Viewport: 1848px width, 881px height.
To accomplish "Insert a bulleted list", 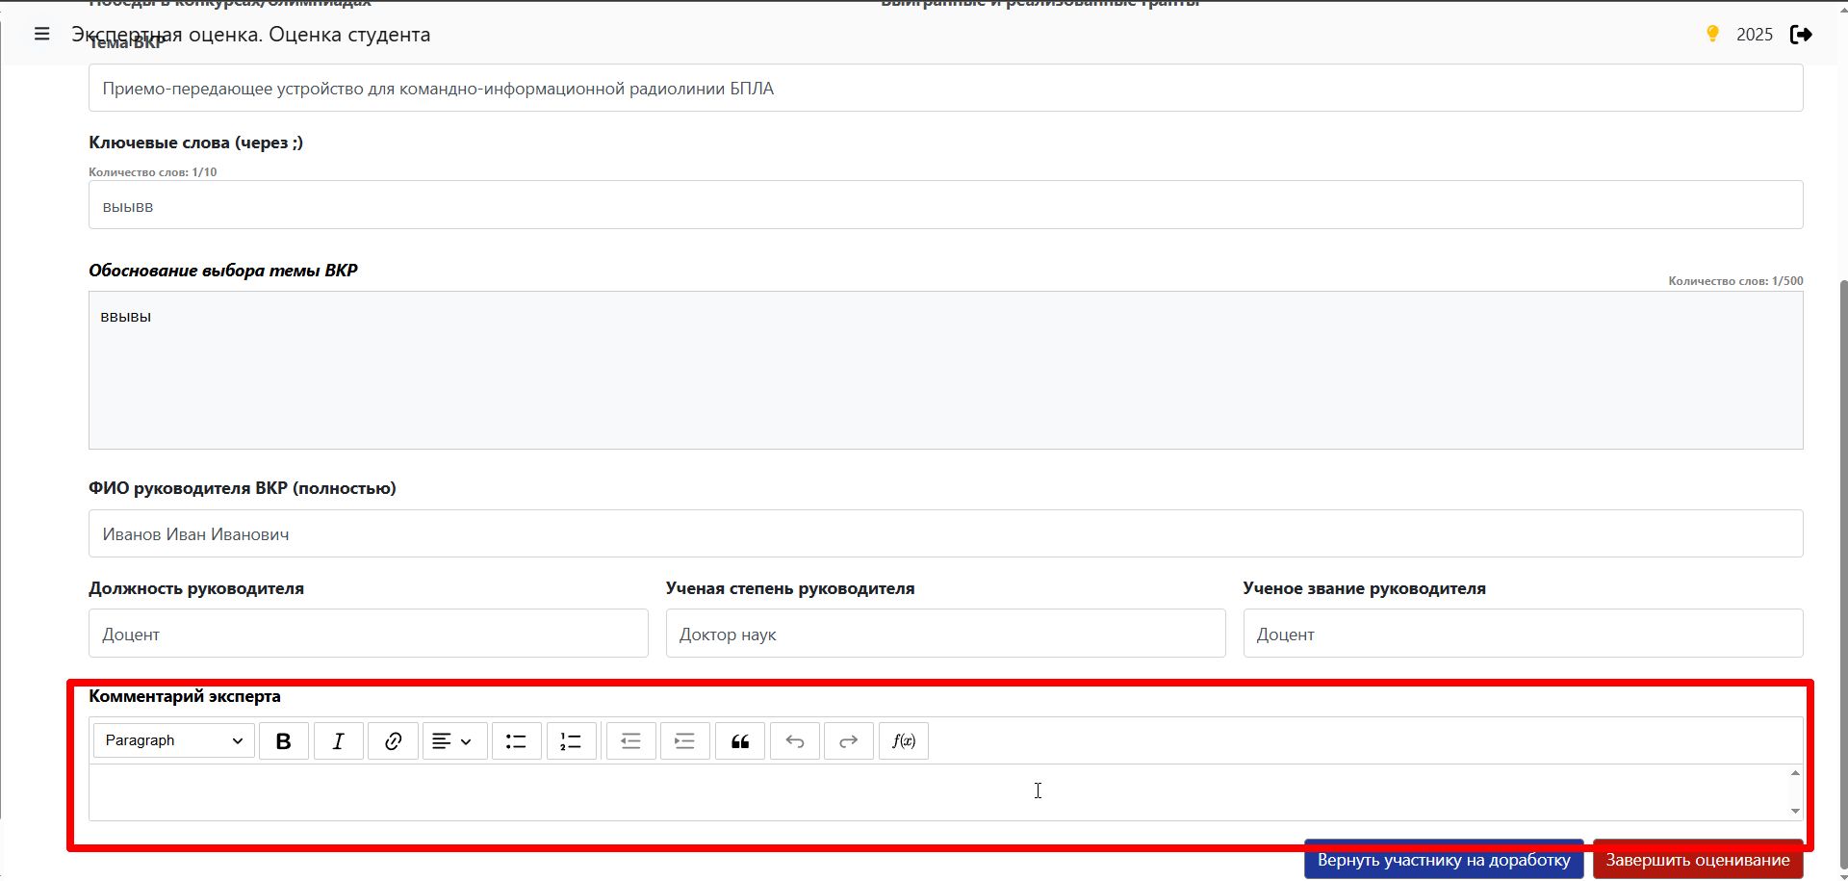I will click(x=517, y=740).
